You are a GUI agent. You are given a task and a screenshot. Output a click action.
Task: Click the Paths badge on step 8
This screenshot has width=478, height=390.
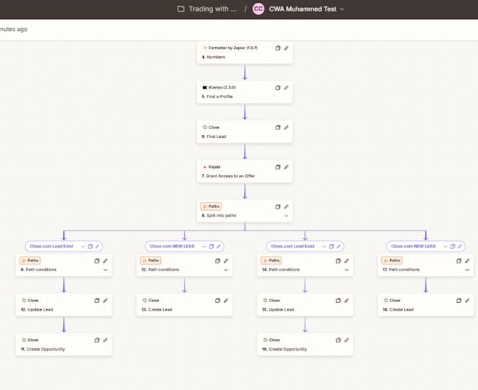[211, 207]
